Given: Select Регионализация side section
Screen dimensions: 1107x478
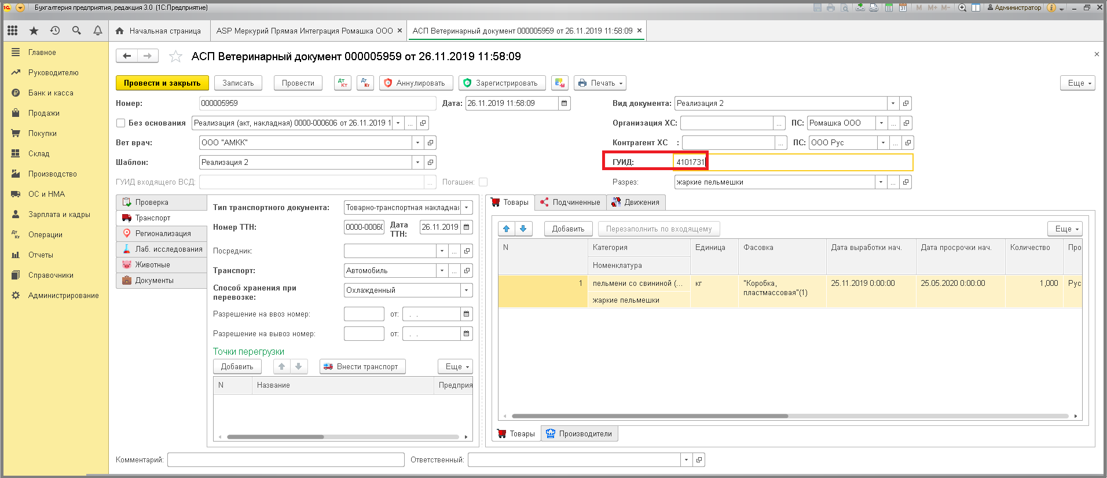Looking at the screenshot, I should 162,233.
